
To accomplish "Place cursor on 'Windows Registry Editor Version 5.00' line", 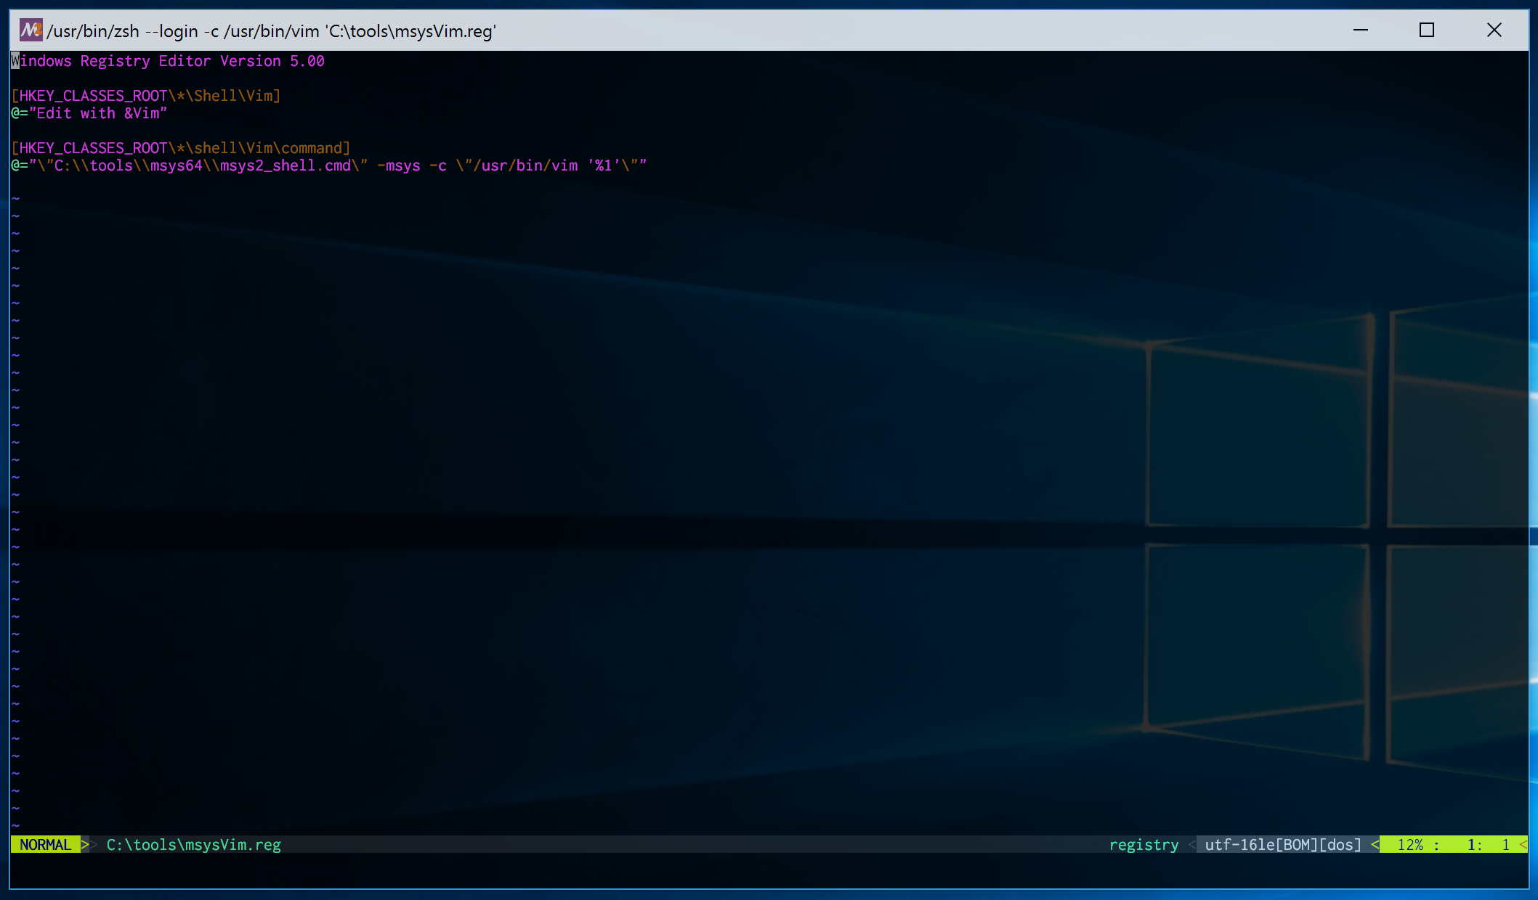I will (x=168, y=61).
